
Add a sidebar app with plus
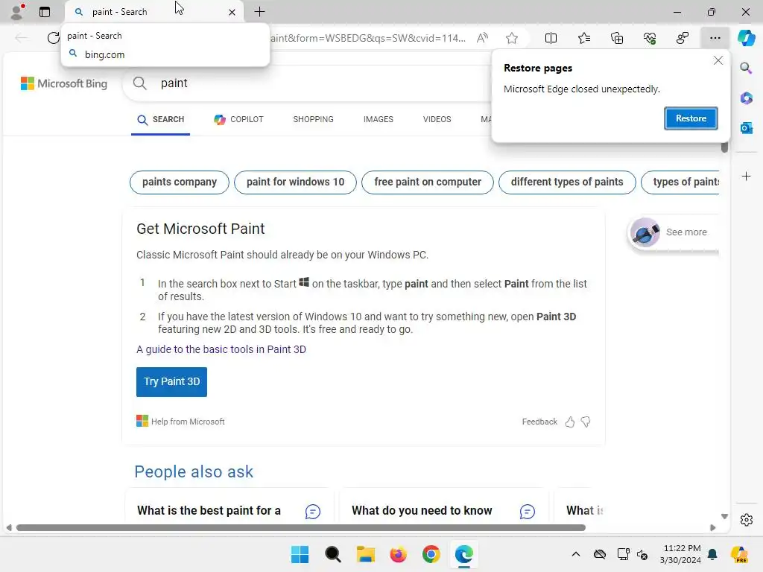[x=746, y=176]
